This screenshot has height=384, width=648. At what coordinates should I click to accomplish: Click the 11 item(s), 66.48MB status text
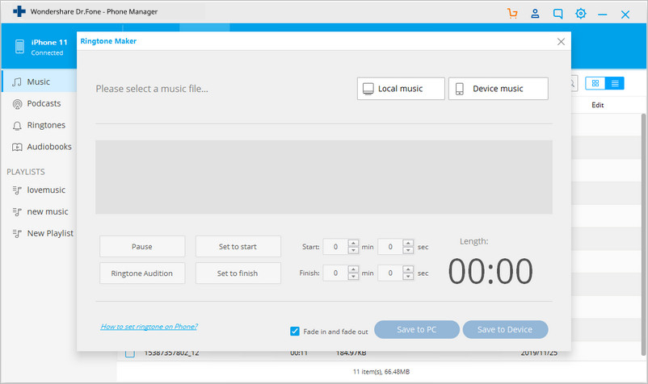[381, 372]
